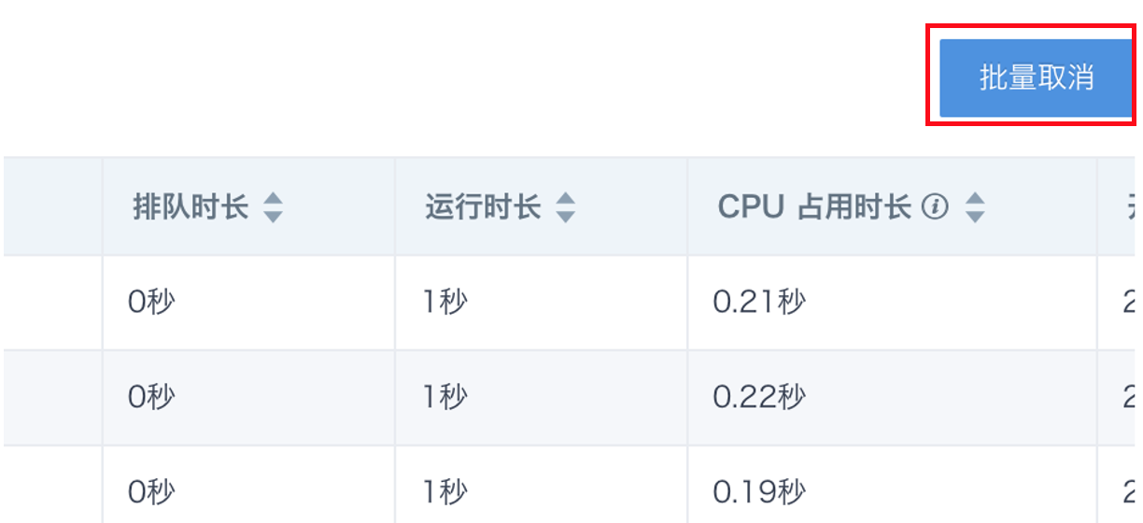Select the 运行时长 column header label
This screenshot has height=523, width=1143.
483,207
